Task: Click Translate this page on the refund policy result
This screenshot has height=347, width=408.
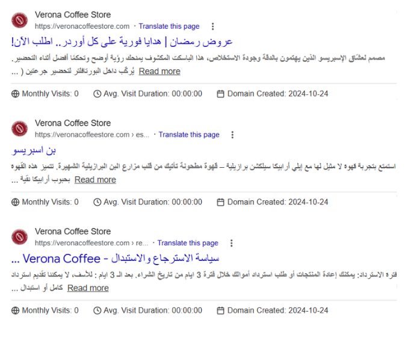Action: [188, 243]
